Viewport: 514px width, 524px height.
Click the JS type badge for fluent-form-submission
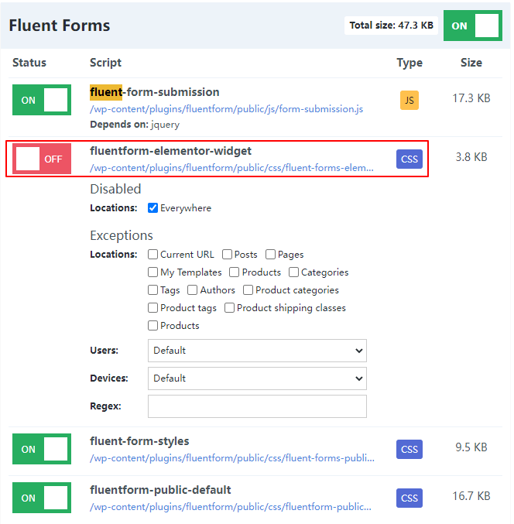click(409, 100)
